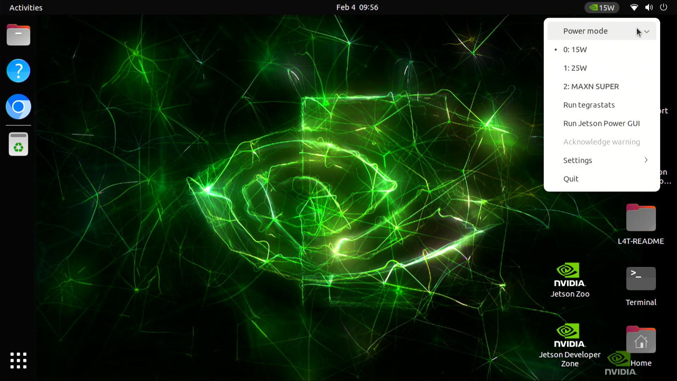Select the Jetson Zoo desktop shortcut
677x381 pixels.
pos(570,280)
